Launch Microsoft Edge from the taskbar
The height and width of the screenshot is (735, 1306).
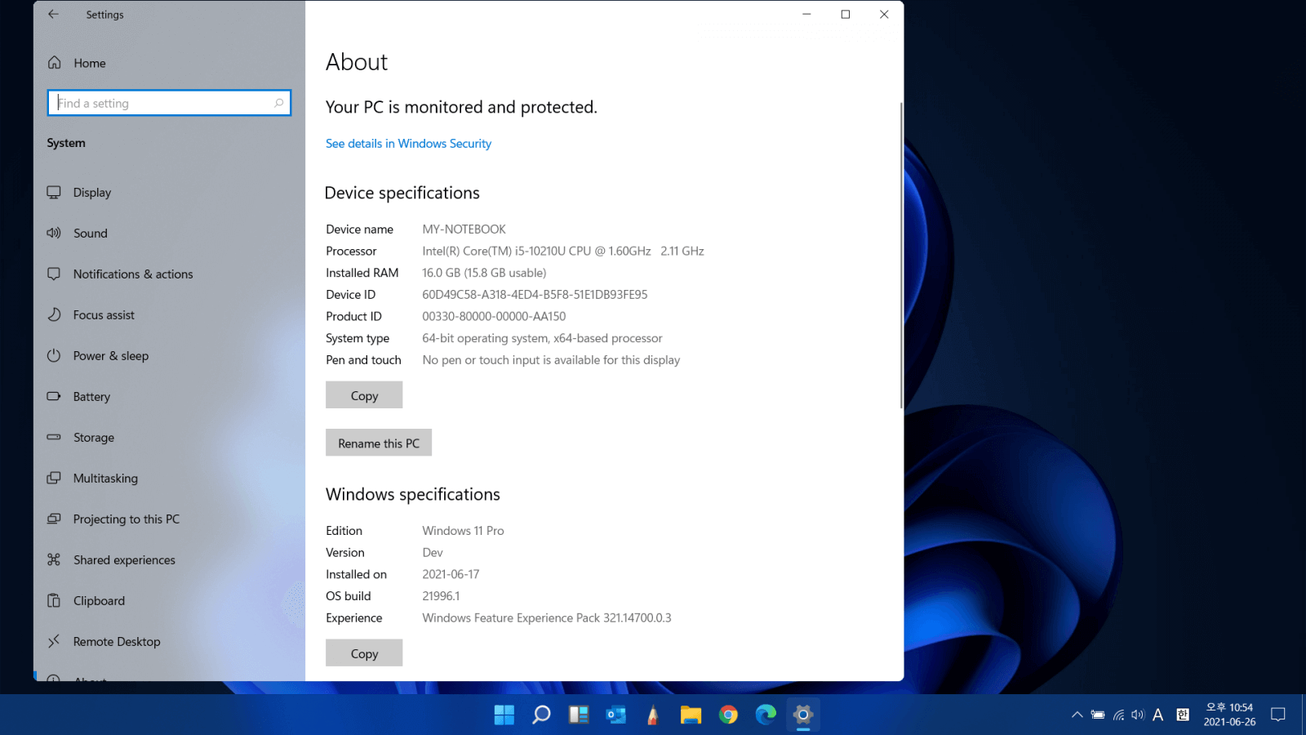point(766,715)
